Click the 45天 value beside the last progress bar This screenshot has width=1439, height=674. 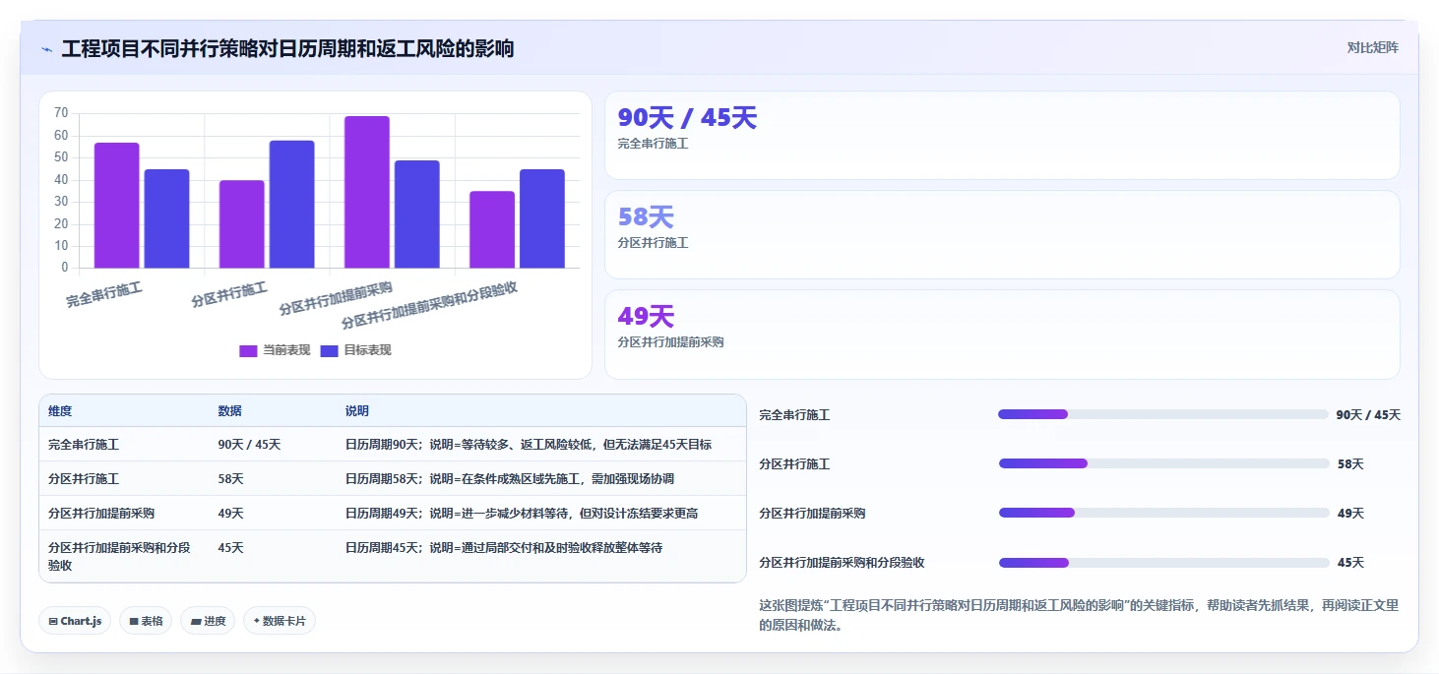pyautogui.click(x=1350, y=563)
